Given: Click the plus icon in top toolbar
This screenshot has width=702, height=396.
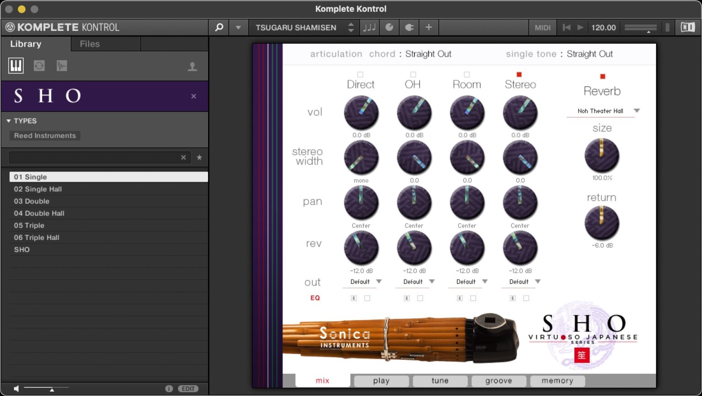Looking at the screenshot, I should 429,27.
